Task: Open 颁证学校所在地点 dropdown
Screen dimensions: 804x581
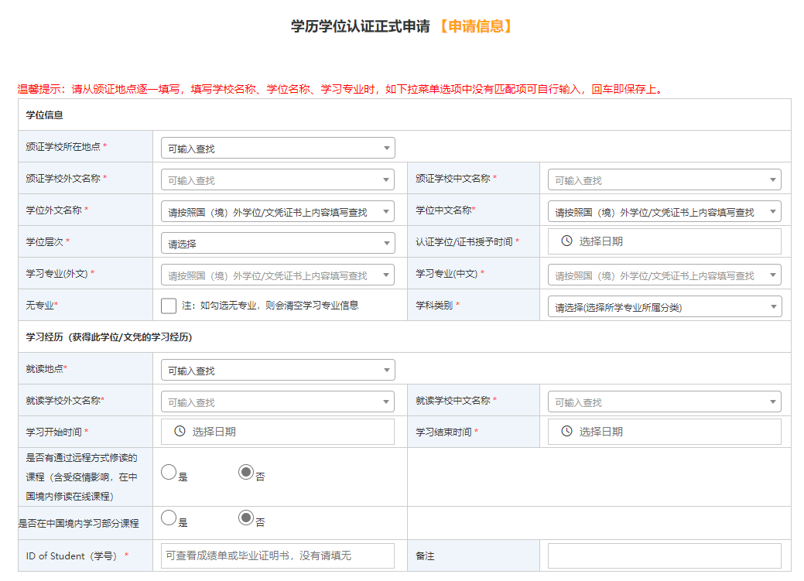Action: tap(278, 148)
